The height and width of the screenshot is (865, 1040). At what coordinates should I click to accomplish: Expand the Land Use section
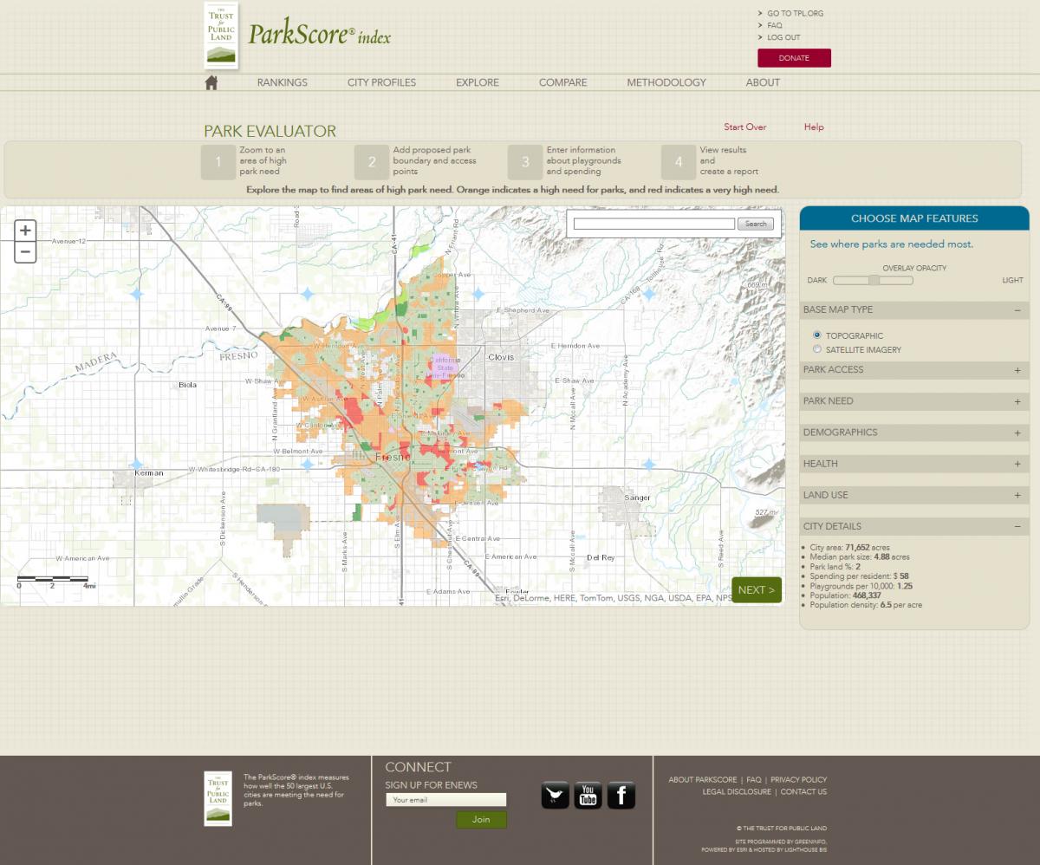pyautogui.click(x=914, y=495)
